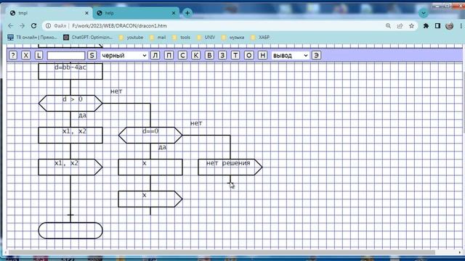Open the 'youtube' bookmarks folder
This screenshot has width=465, height=261.
pyautogui.click(x=131, y=37)
